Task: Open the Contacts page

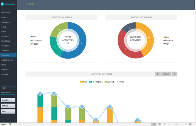Action: pyautogui.click(x=5, y=70)
